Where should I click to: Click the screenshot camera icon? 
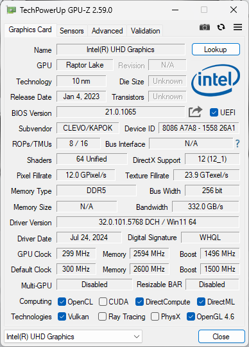click(x=205, y=27)
